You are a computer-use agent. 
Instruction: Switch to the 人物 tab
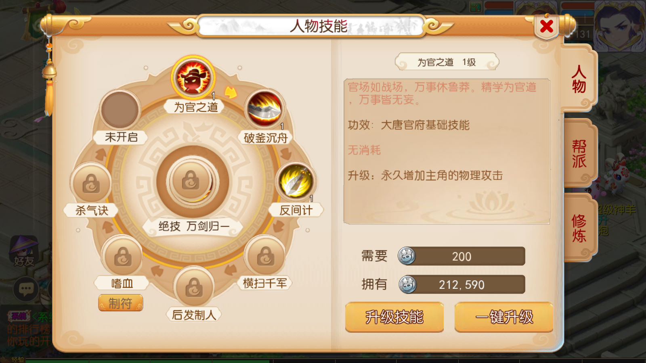click(578, 79)
